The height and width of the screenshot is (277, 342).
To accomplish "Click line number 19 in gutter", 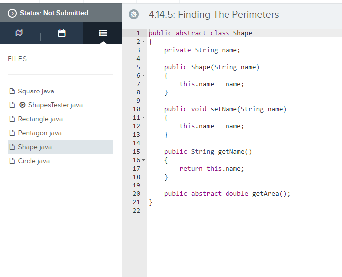I will coord(136,185).
